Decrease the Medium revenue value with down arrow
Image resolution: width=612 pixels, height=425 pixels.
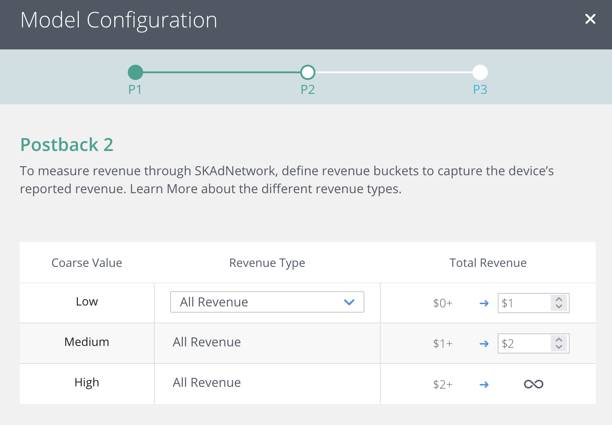(x=559, y=347)
